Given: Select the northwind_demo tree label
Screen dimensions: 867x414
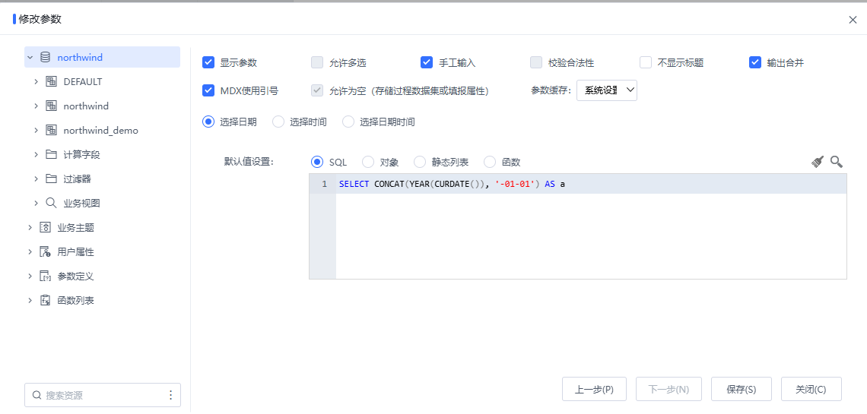Looking at the screenshot, I should [x=100, y=130].
